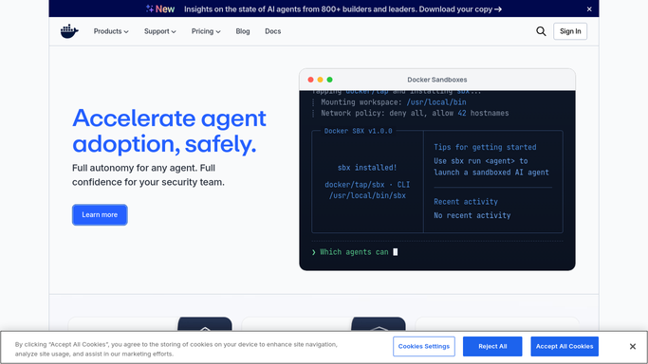The height and width of the screenshot is (364, 648).
Task: Click the 'No recent activity' line
Action: 472,215
